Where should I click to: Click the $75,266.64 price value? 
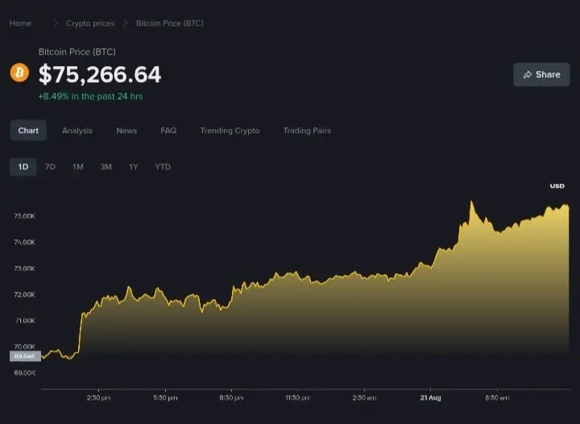[100, 74]
